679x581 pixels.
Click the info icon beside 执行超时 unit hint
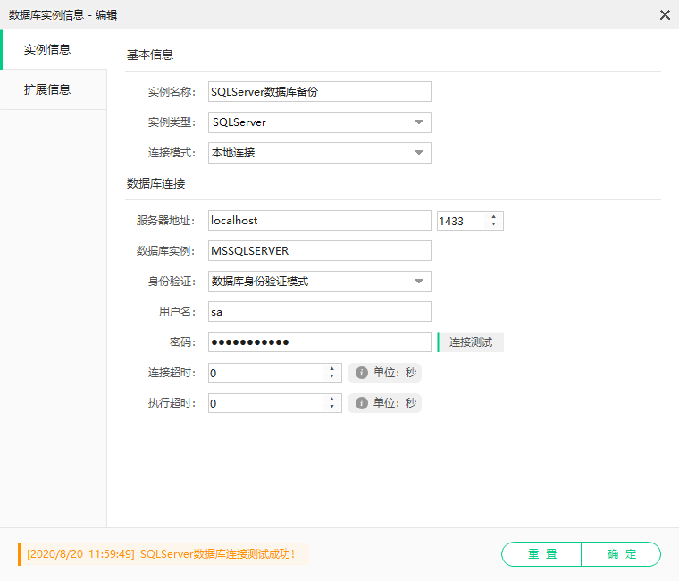[362, 403]
